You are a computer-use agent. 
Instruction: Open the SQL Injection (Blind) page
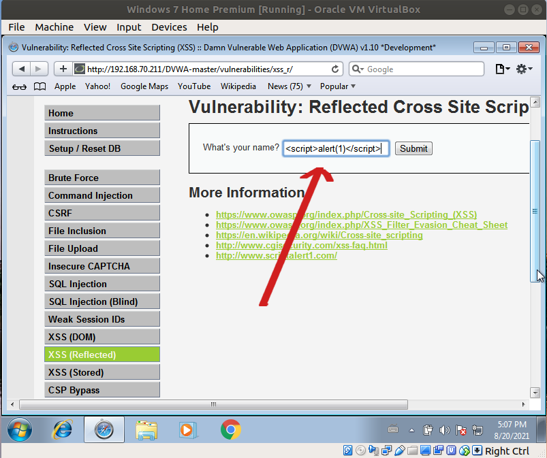[x=102, y=301]
